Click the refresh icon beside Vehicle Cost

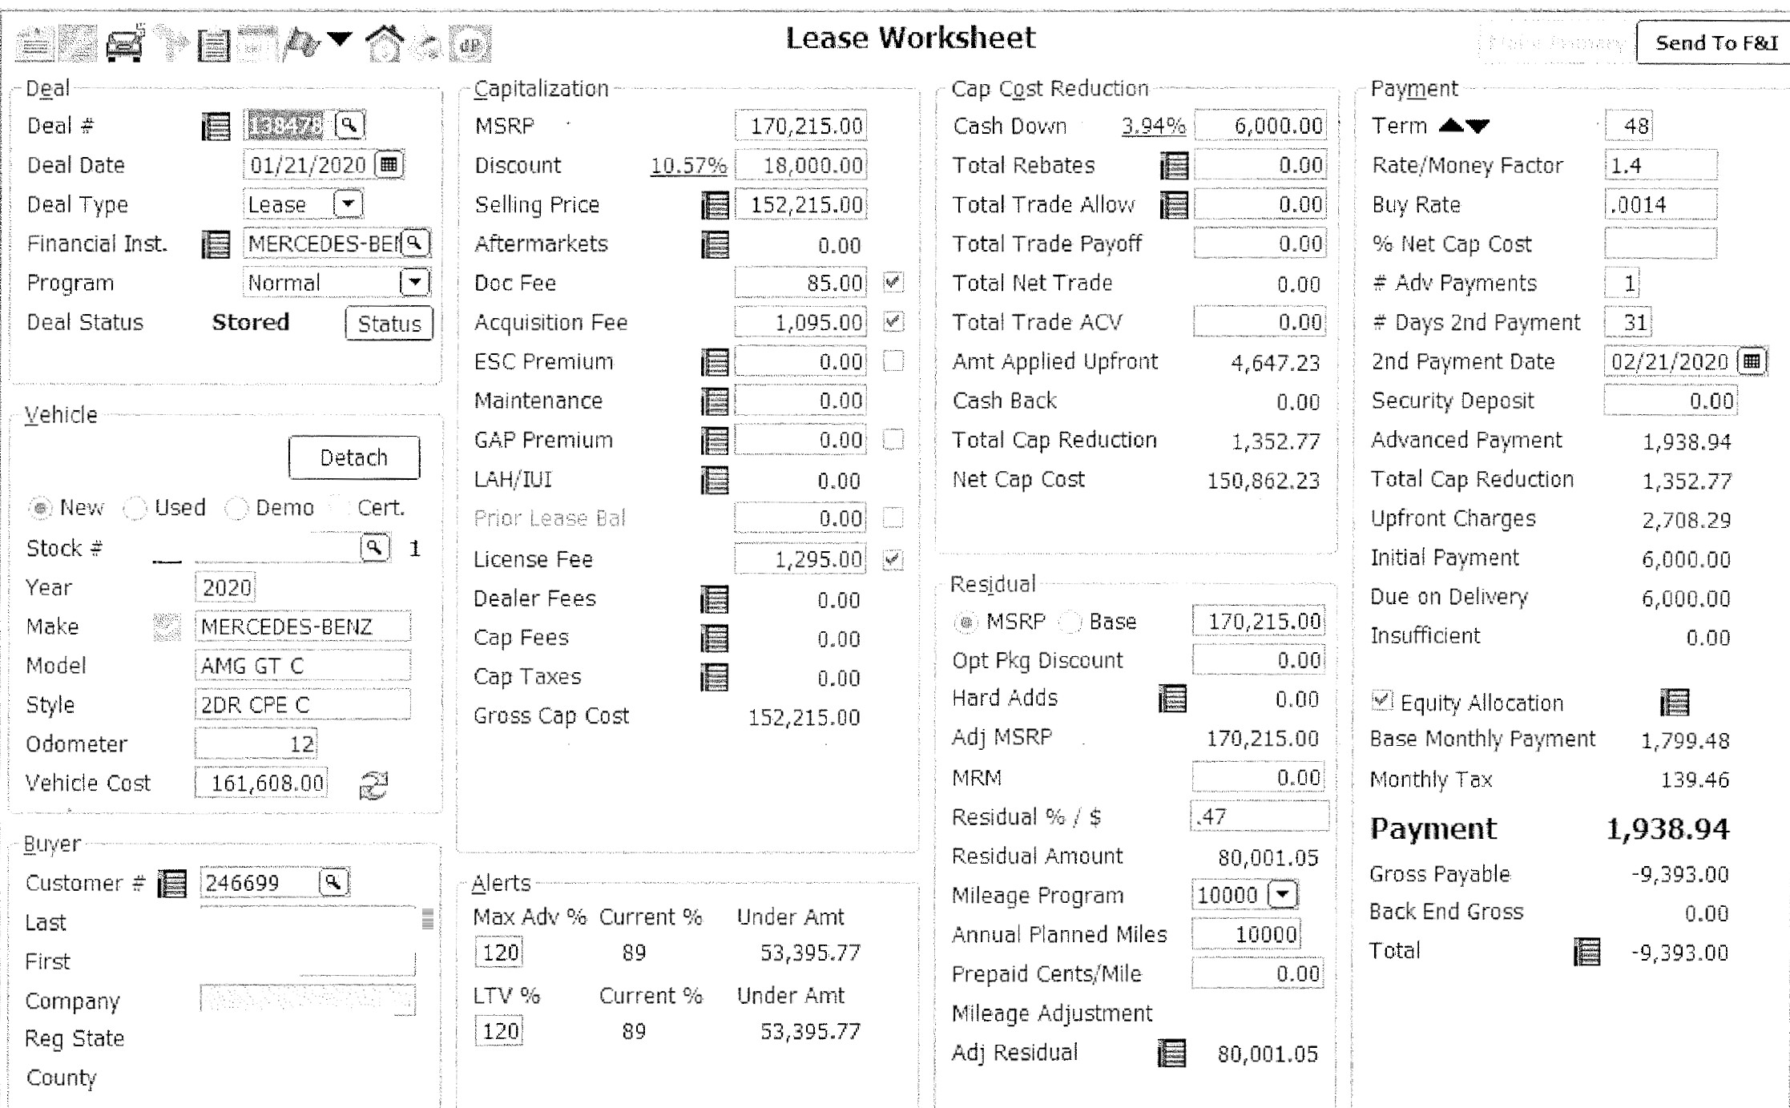pos(374,784)
